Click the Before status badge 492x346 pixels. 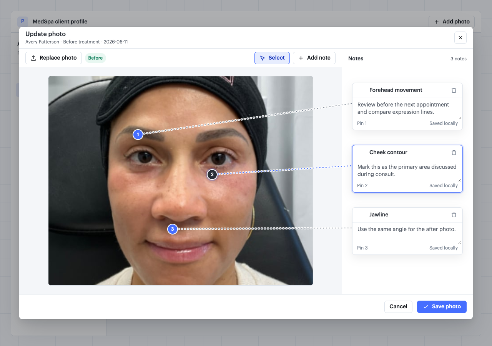(x=95, y=58)
